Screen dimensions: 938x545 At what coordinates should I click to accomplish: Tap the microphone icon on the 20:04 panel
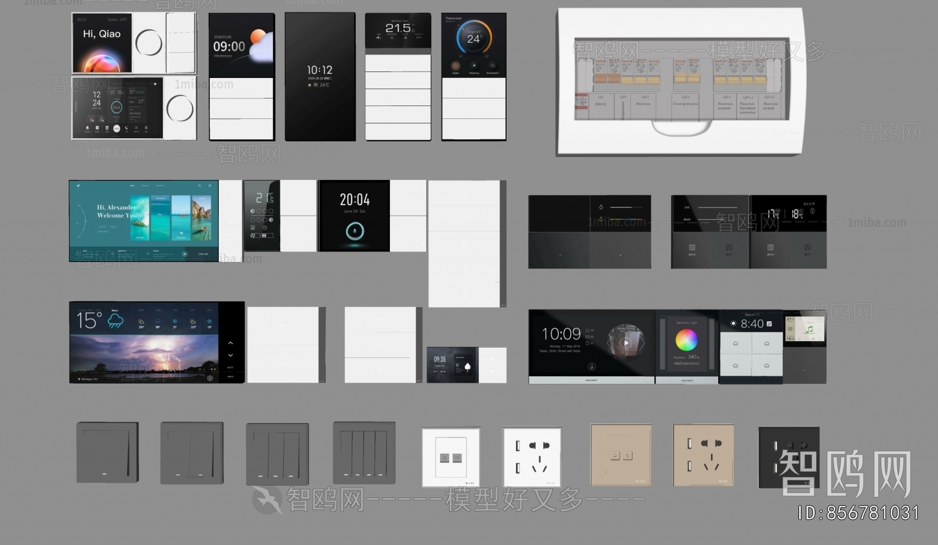(x=354, y=231)
